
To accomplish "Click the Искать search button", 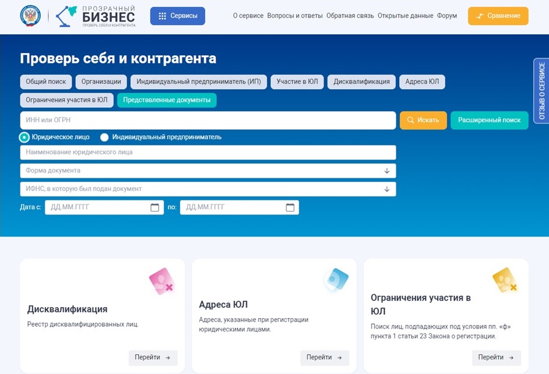I will (x=423, y=120).
